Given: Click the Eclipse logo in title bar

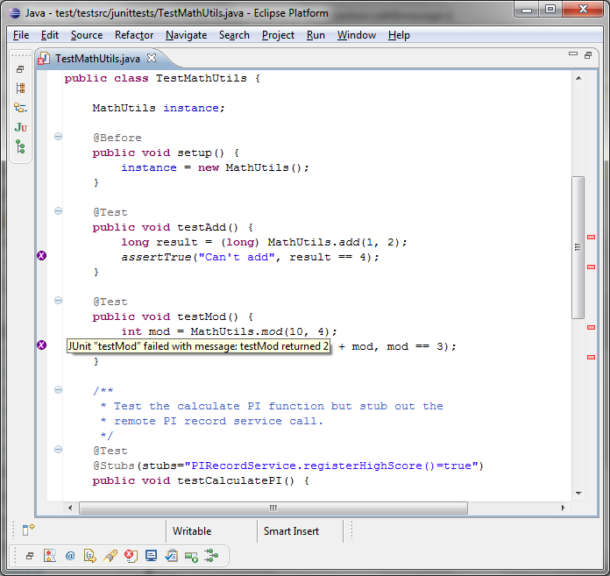Looking at the screenshot, I should click(15, 13).
